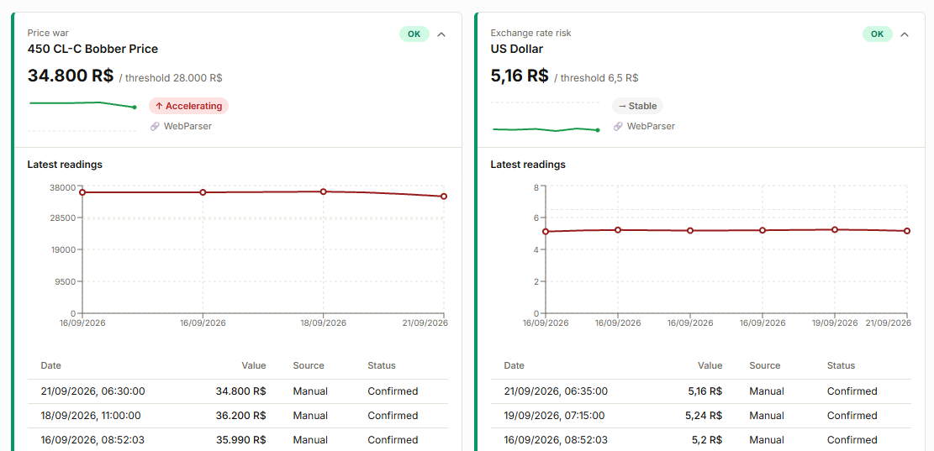Click Status column header in US Dollar table
The width and height of the screenshot is (934, 451).
click(x=841, y=365)
